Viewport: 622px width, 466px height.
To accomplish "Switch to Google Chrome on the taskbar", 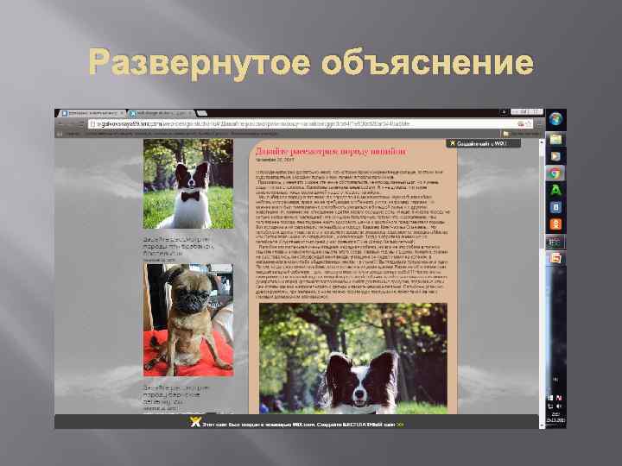I will point(555,173).
